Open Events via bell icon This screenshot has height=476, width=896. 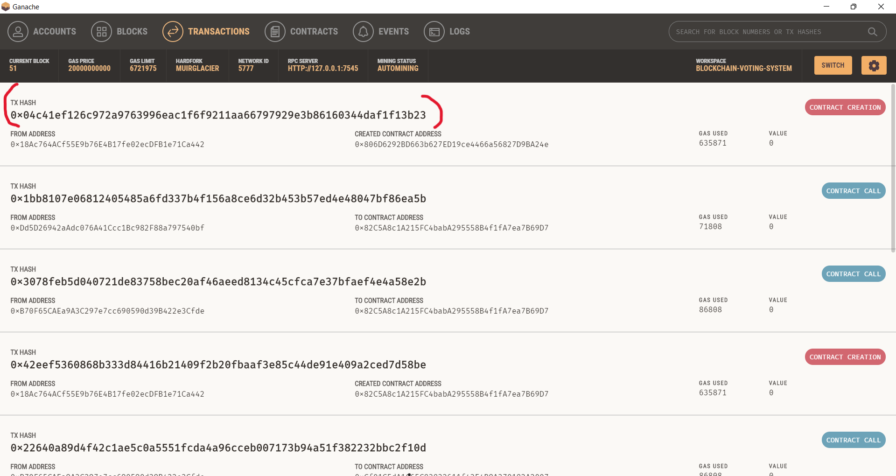point(363,32)
